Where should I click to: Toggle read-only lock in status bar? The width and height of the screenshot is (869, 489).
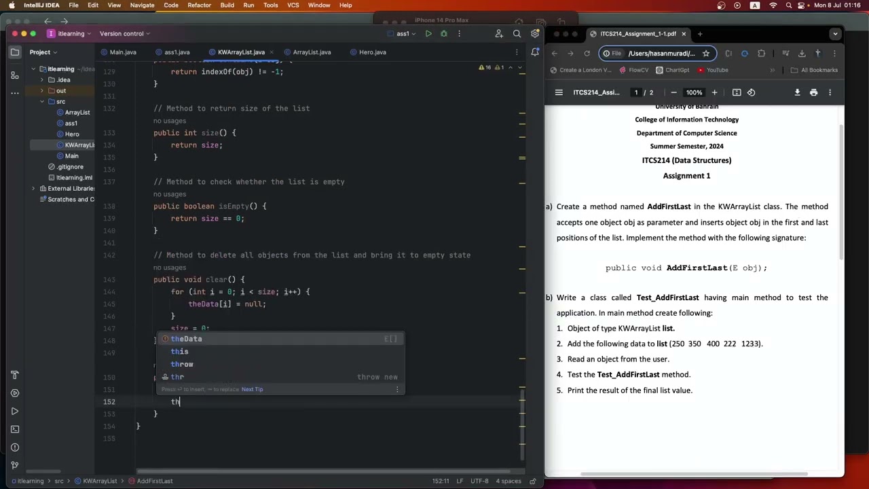533,481
